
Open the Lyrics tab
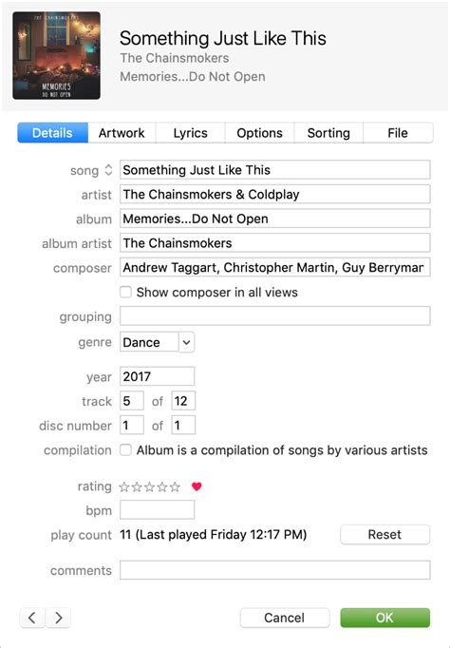pyautogui.click(x=190, y=133)
